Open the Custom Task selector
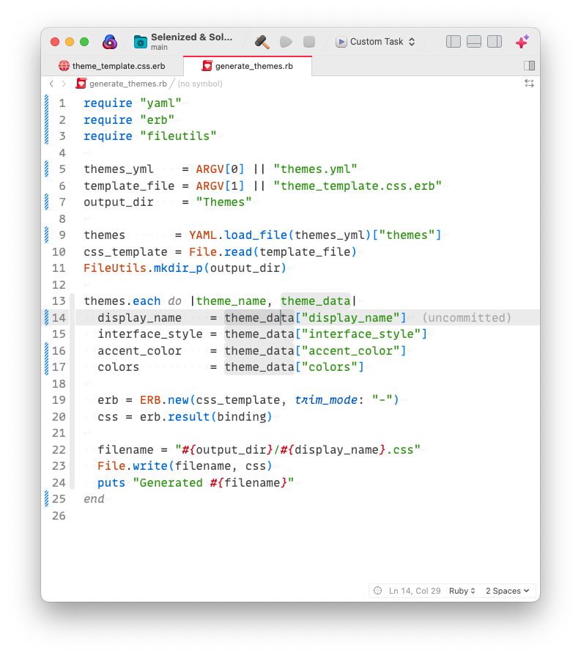 point(375,42)
